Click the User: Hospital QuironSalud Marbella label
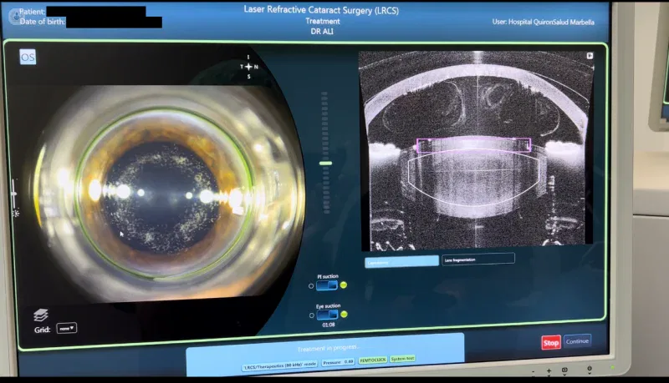669x383 pixels. (x=543, y=22)
